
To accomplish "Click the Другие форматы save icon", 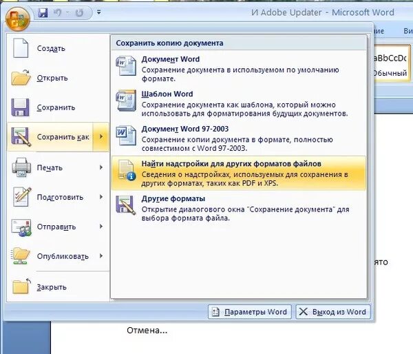I will tap(126, 205).
